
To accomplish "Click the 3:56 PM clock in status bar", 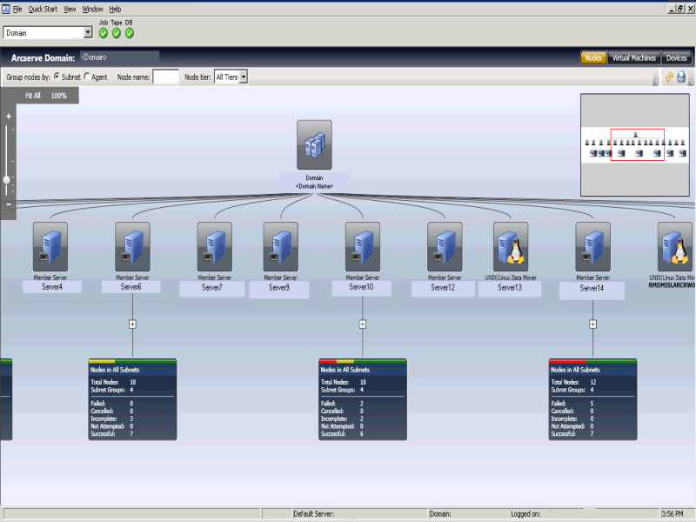I will coord(673,513).
